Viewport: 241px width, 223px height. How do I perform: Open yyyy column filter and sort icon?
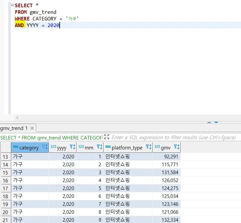[x=73, y=147]
